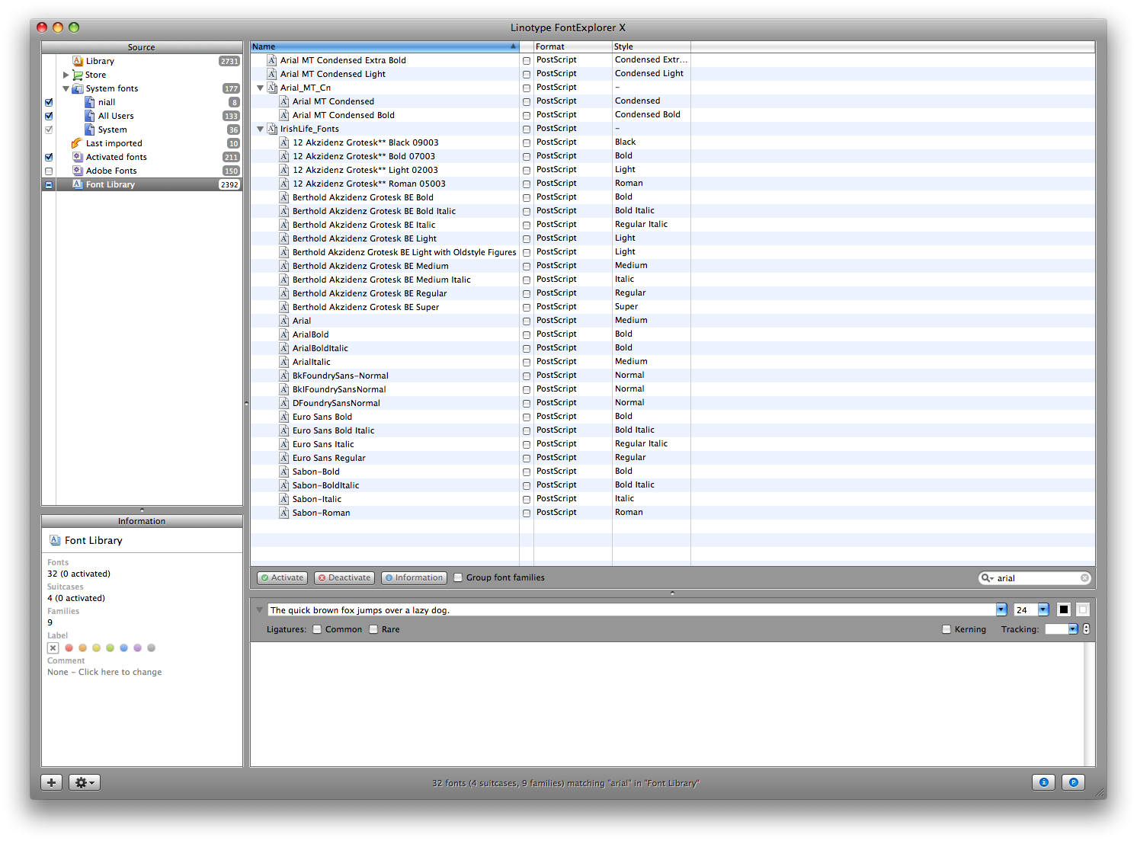This screenshot has height=841, width=1137.
Task: Click the blue info button at bottom right
Action: [1044, 782]
